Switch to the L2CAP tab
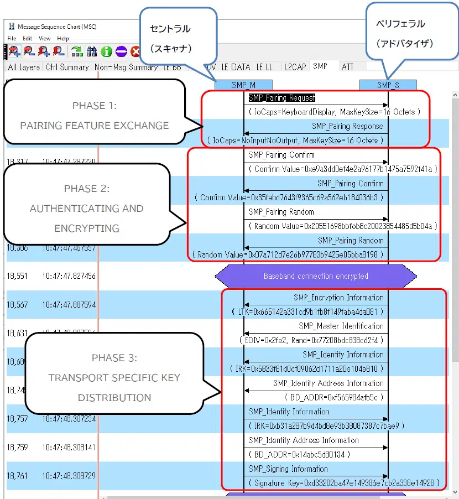 coord(295,67)
